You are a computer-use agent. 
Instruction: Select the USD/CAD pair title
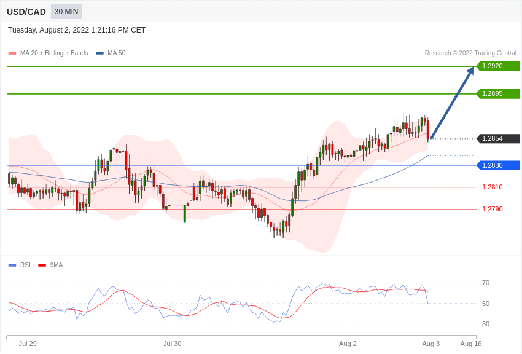click(26, 12)
